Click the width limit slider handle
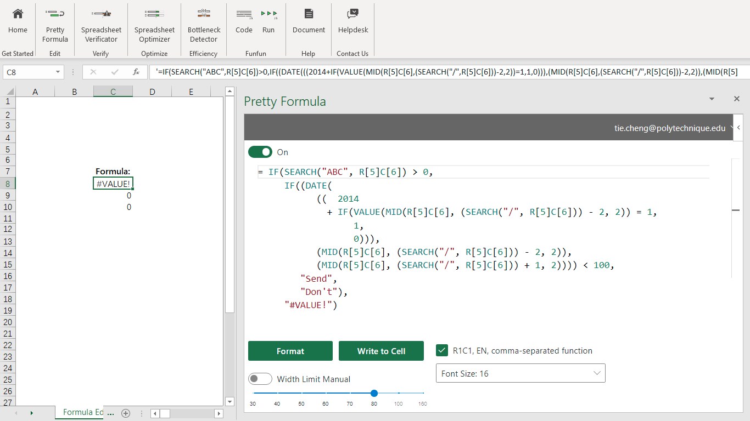This screenshot has width=750, height=421. point(374,393)
